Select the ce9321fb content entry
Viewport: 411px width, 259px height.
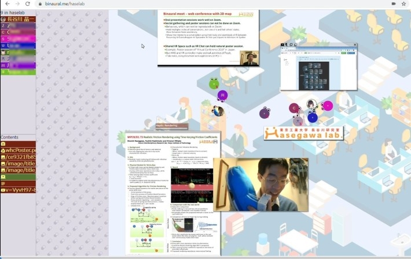point(18,157)
